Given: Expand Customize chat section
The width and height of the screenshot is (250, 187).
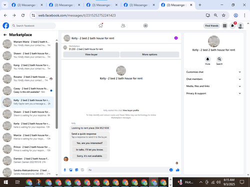Looking at the screenshot, I should tap(213, 72).
